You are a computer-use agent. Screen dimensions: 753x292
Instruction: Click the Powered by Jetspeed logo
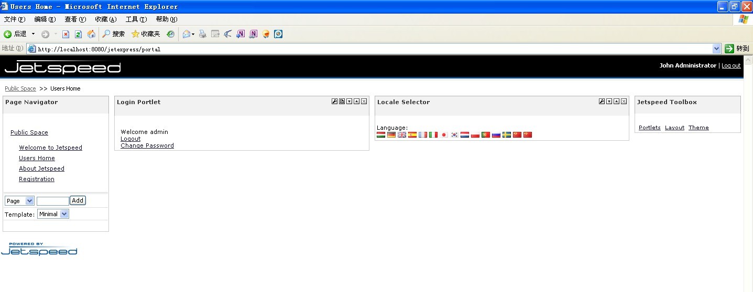point(39,249)
